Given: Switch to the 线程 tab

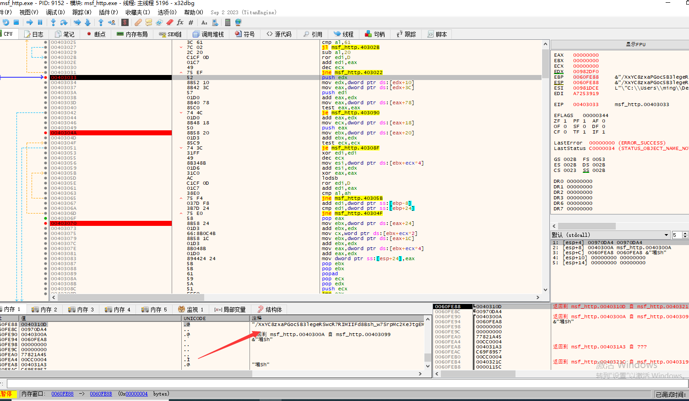Looking at the screenshot, I should point(344,34).
